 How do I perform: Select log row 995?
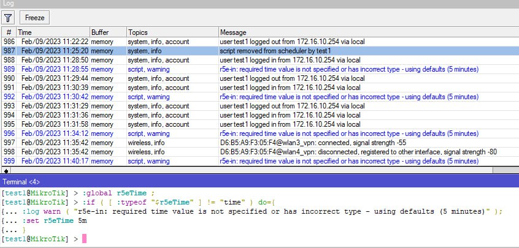[x=260, y=124]
